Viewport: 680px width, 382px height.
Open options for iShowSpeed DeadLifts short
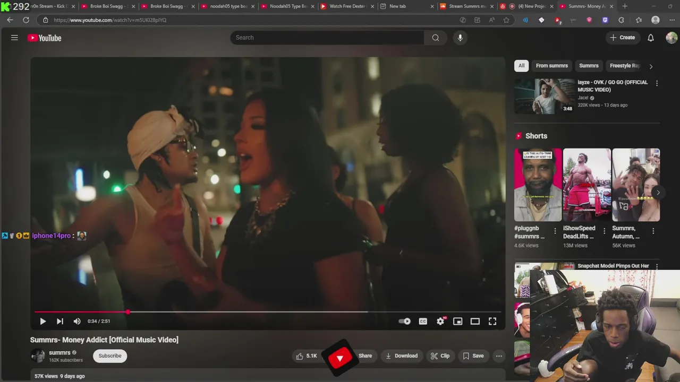(x=604, y=231)
